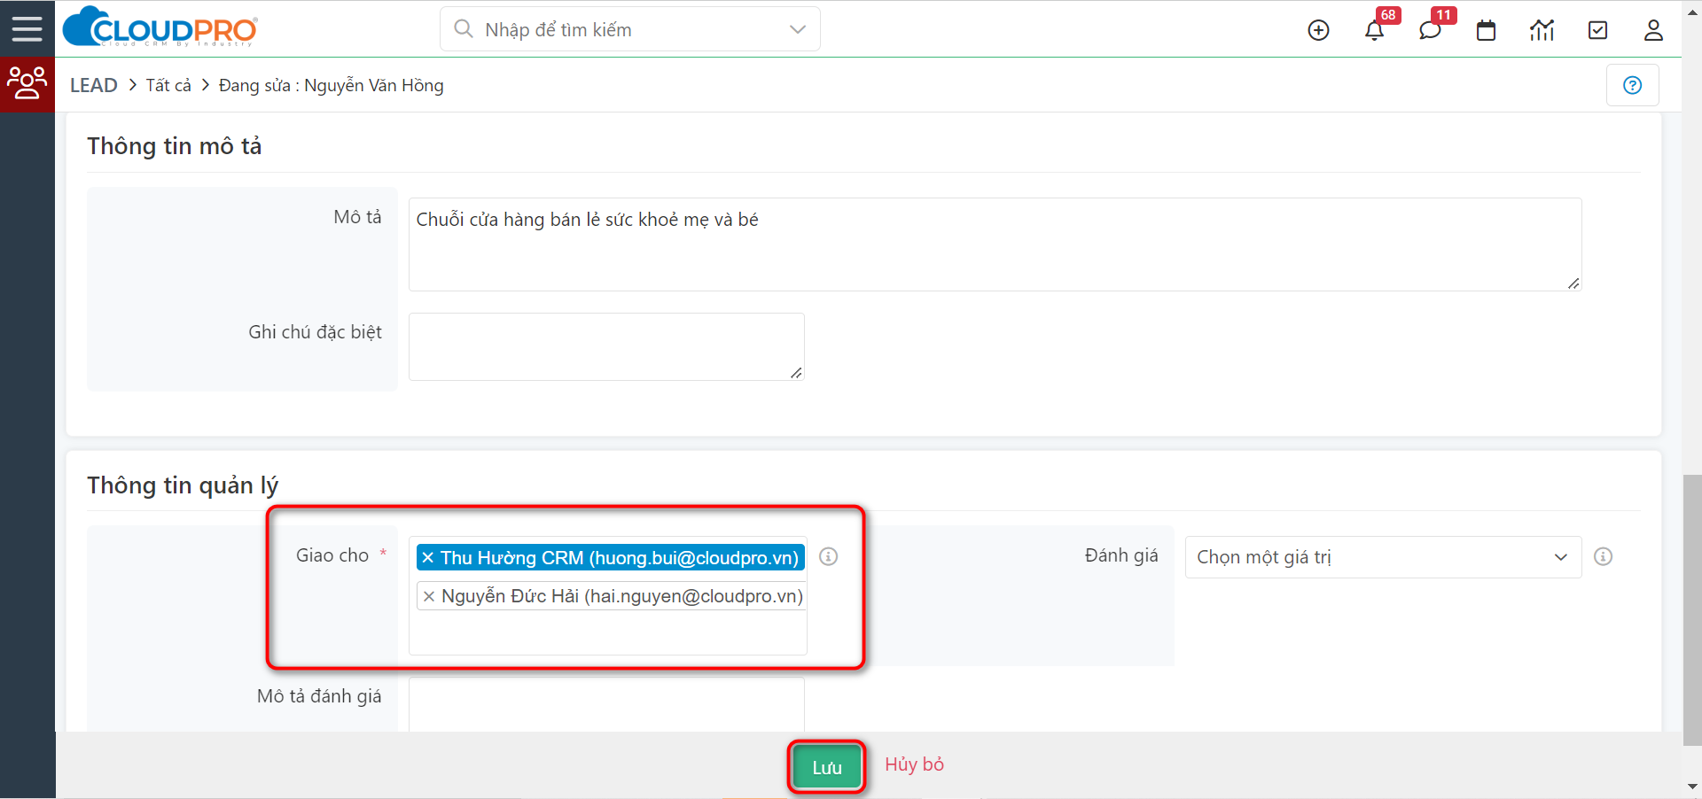The width and height of the screenshot is (1702, 799).
Task: Click the Ghi chú đặc biệt text area
Action: (606, 346)
